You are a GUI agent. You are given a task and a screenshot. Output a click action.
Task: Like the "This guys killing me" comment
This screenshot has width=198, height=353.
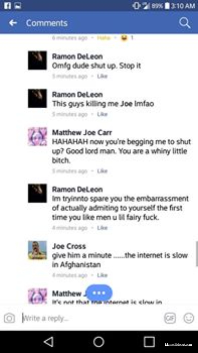(102, 114)
